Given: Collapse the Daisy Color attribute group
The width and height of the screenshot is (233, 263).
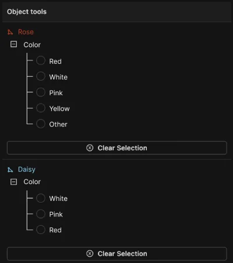Looking at the screenshot, I should pyautogui.click(x=13, y=182).
